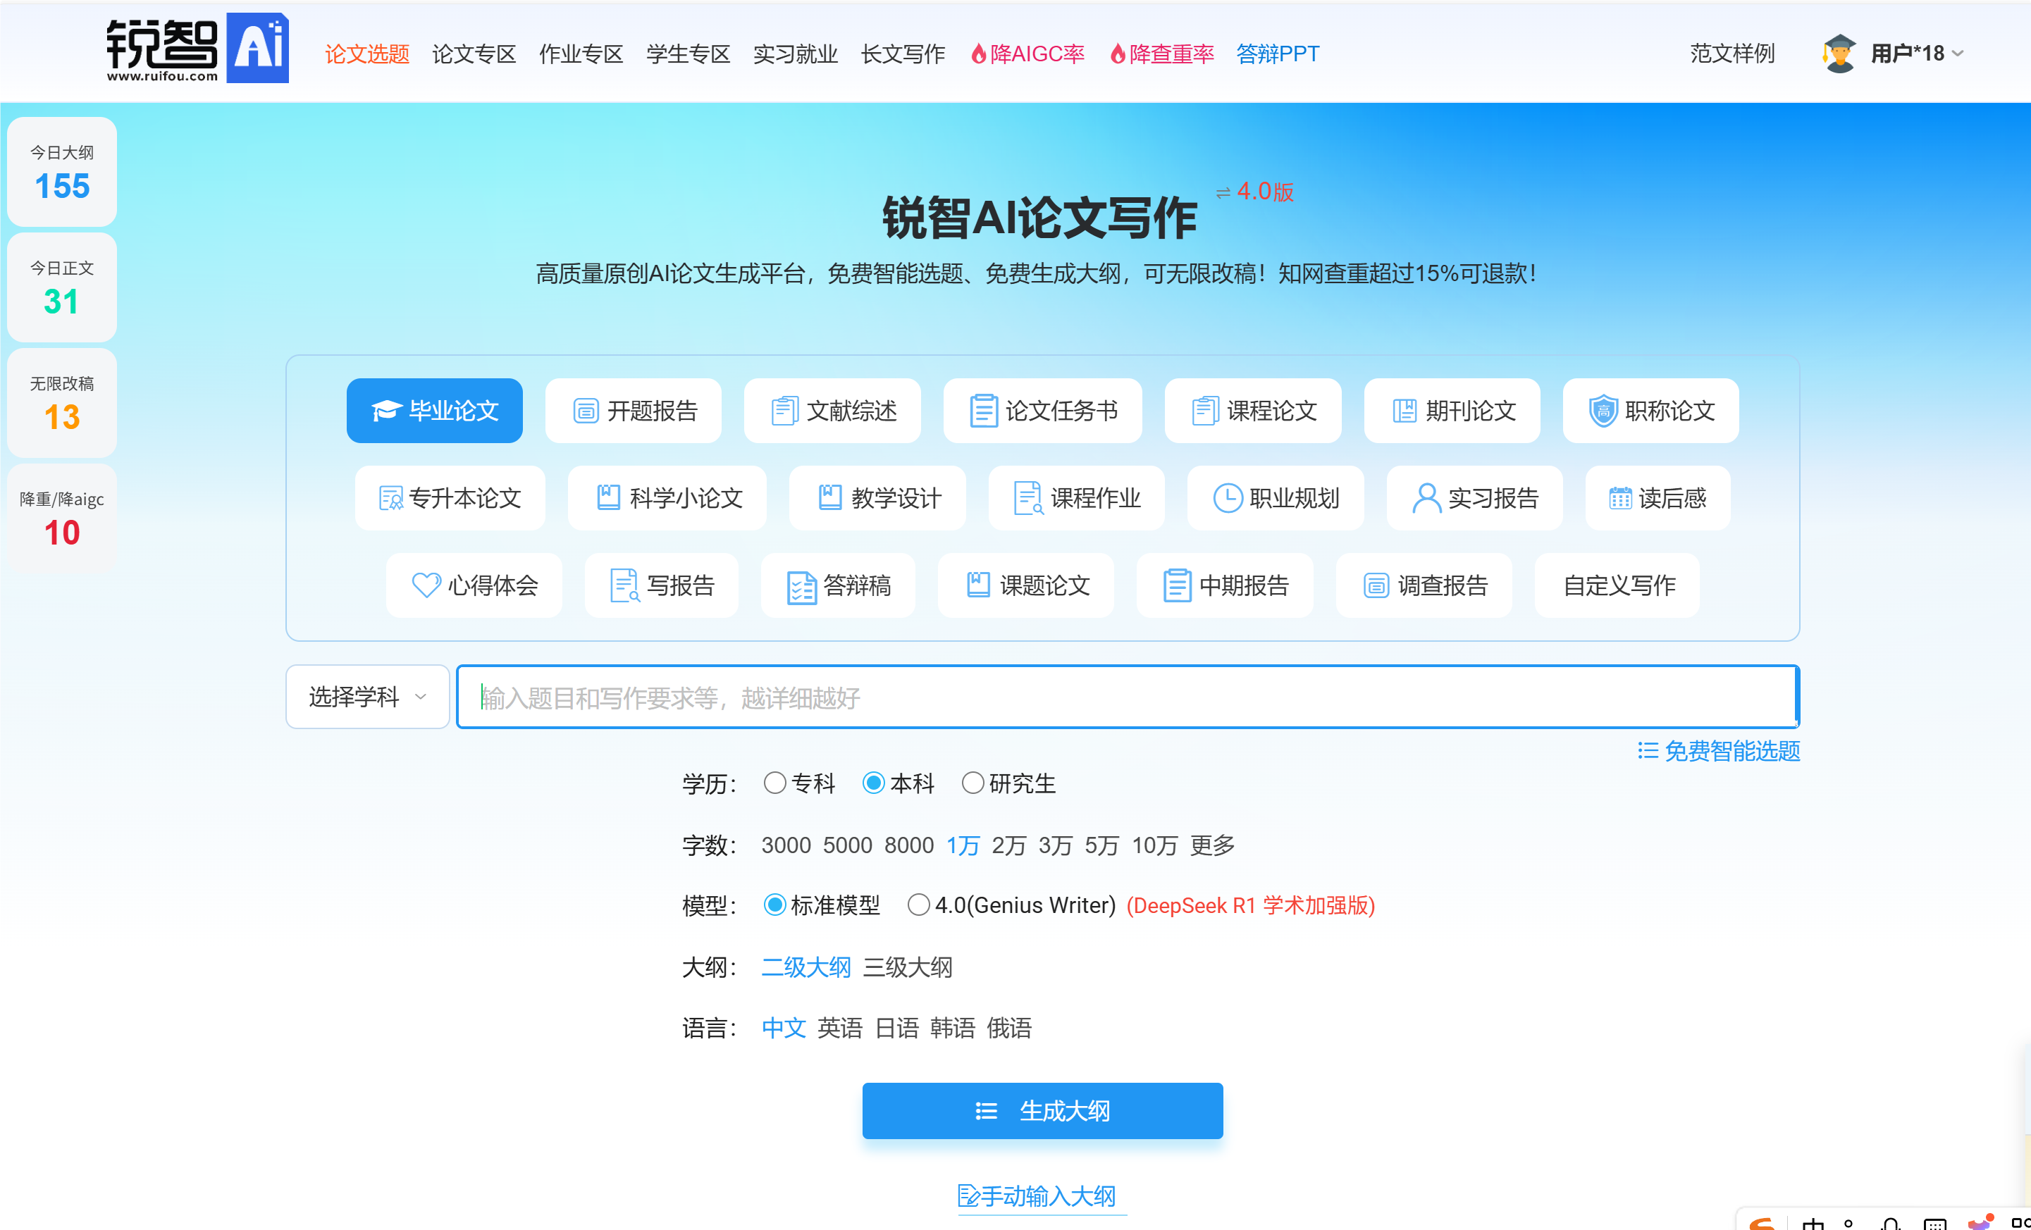Click the 写报告 document icon
2031x1230 pixels.
pyautogui.click(x=625, y=585)
